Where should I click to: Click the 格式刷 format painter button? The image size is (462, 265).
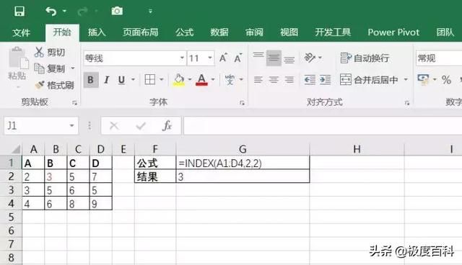pos(54,85)
